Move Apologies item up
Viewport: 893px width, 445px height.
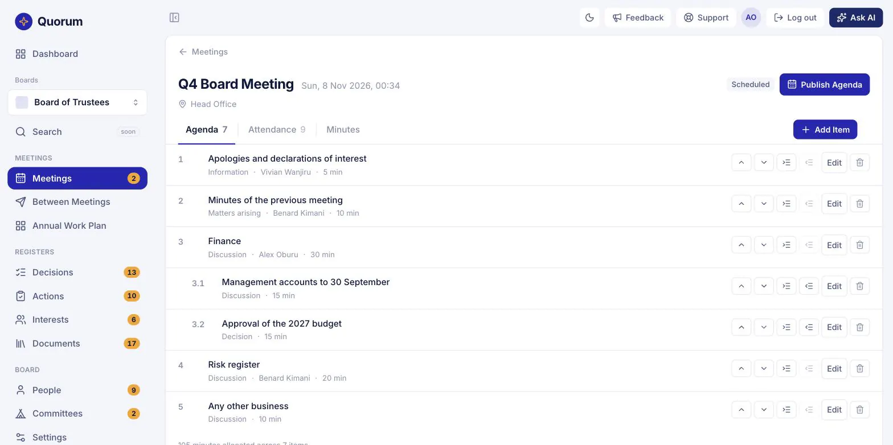coord(741,162)
